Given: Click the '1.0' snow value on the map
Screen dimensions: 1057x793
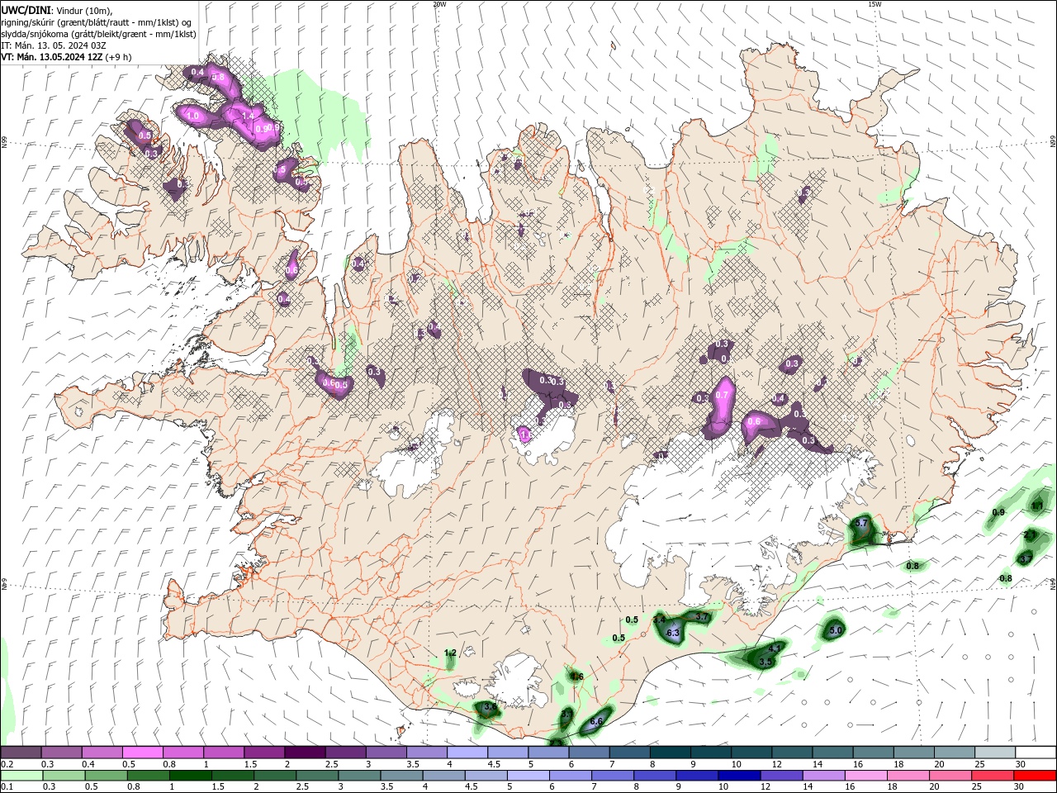Looking at the screenshot, I should pos(193,116).
